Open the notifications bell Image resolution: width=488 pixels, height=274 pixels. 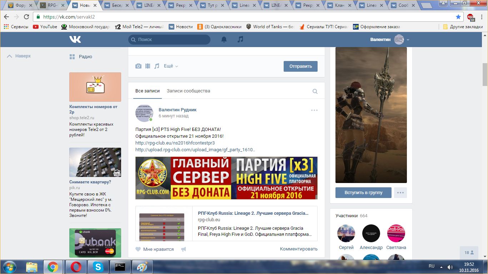pyautogui.click(x=224, y=40)
